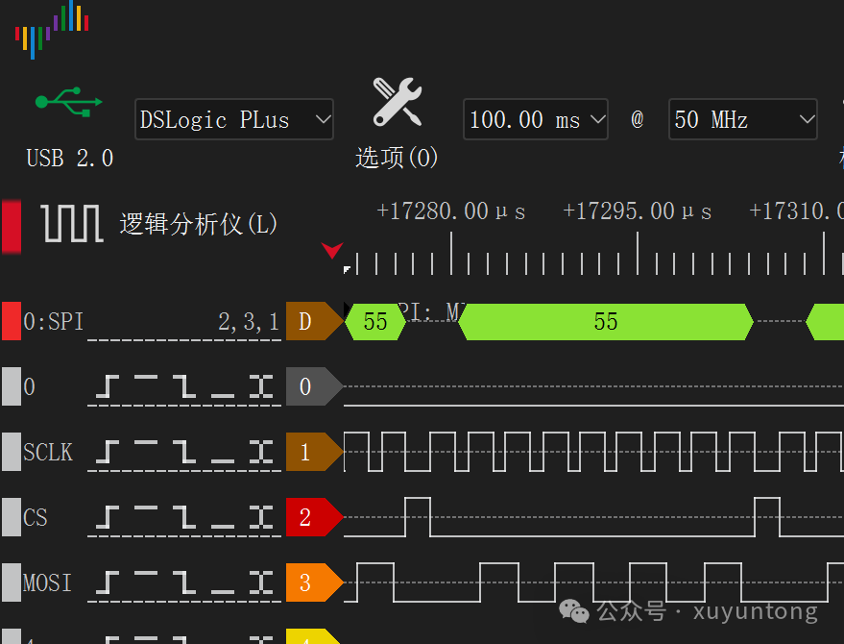844x644 pixels.
Task: Click the +17280.00 µs ruler time label
Action: (x=451, y=211)
